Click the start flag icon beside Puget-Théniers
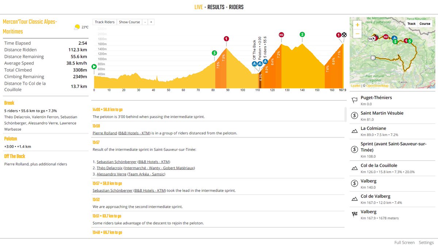This screenshot has width=438, height=246. click(x=354, y=101)
